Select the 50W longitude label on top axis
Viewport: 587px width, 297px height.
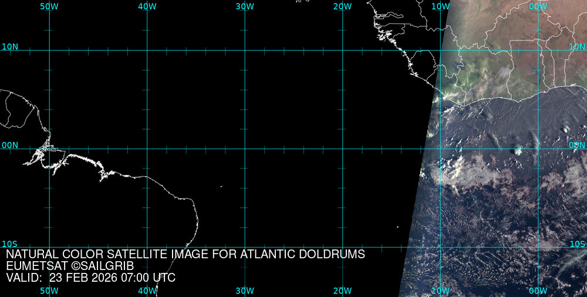(49, 6)
